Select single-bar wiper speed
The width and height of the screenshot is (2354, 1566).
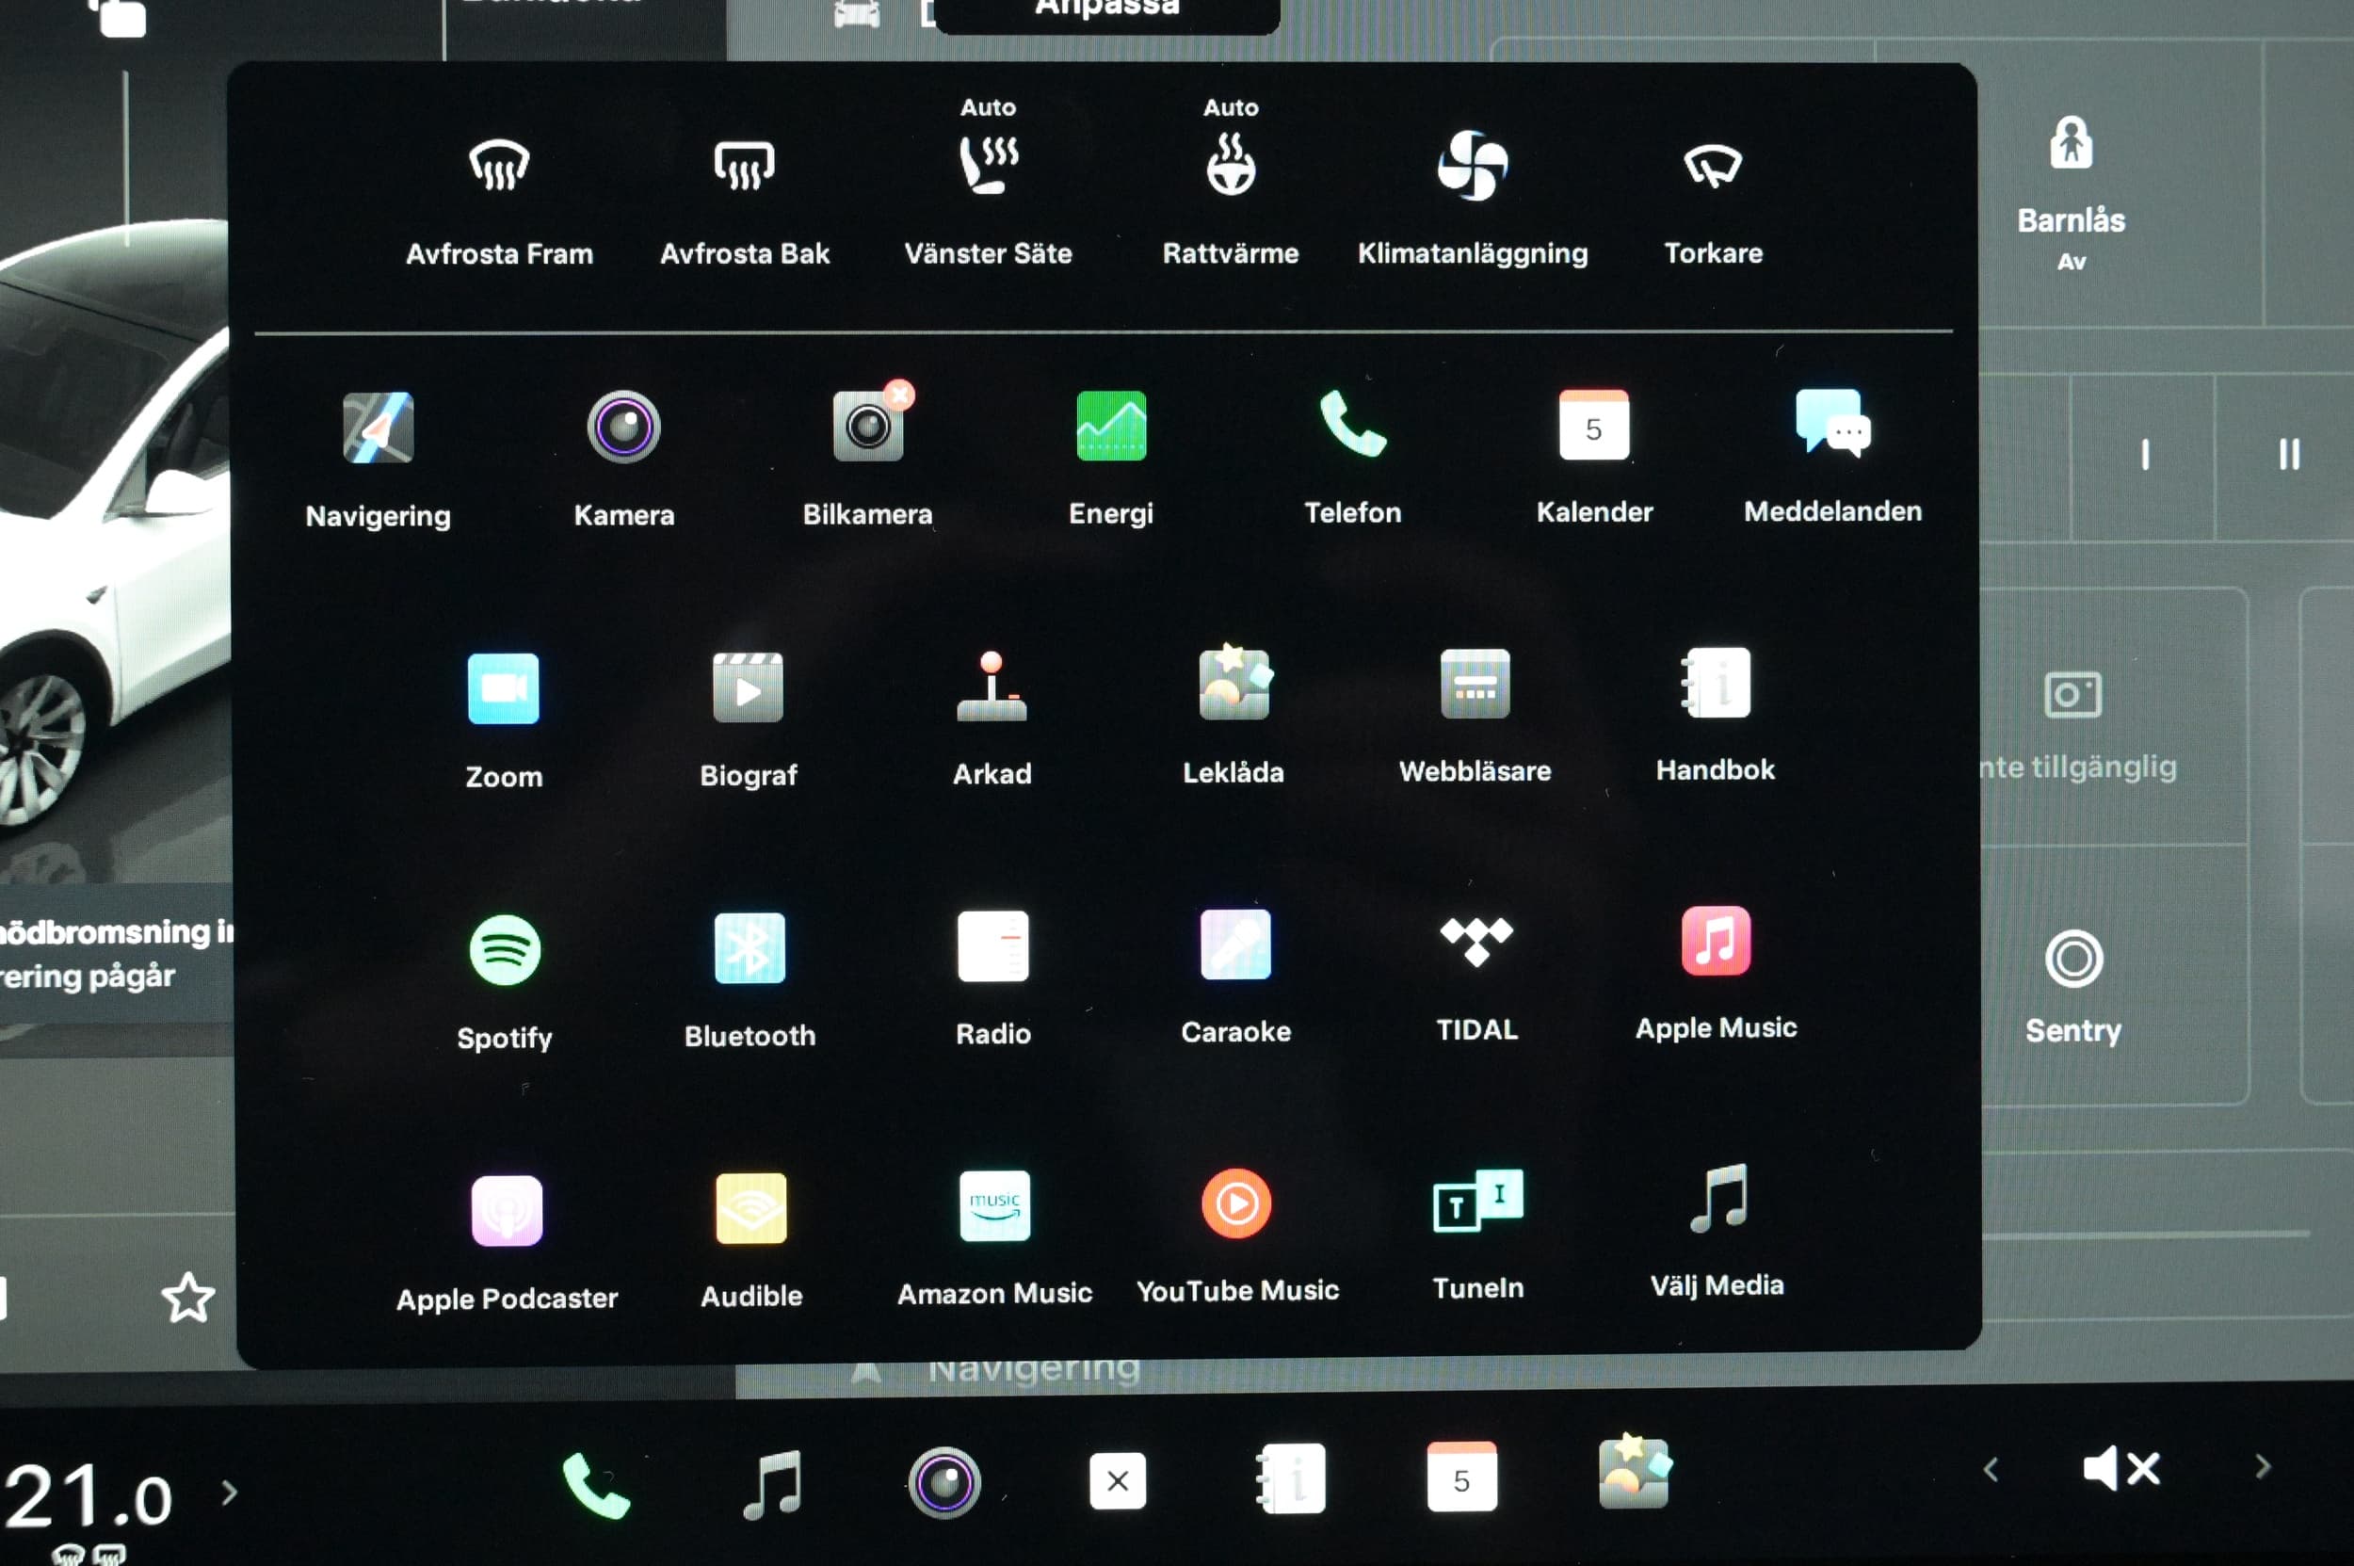[2144, 456]
